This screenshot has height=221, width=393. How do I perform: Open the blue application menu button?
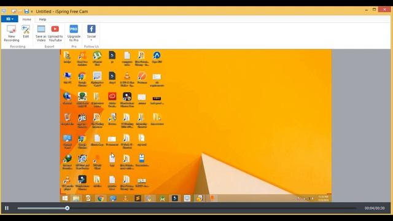tap(10, 19)
